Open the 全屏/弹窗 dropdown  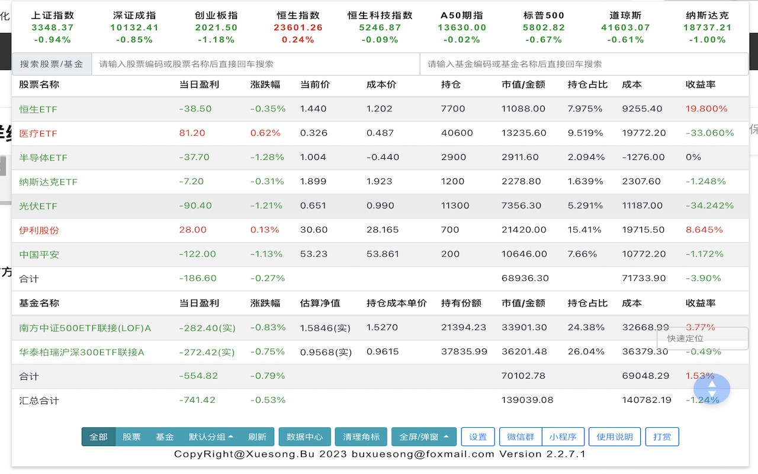tap(423, 437)
